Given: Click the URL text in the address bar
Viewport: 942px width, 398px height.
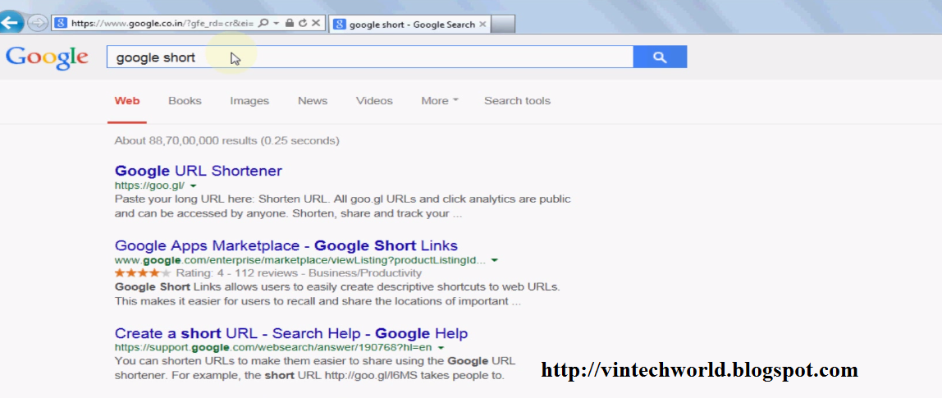Looking at the screenshot, I should 162,24.
